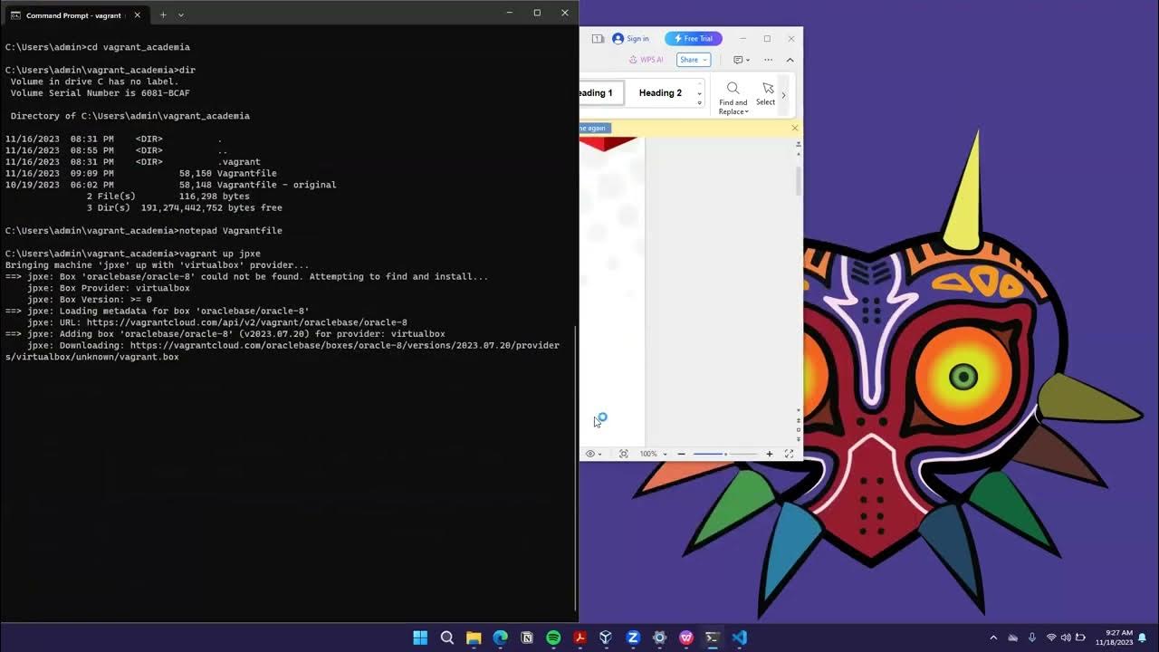
Task: Click the Free Trial button
Action: pos(694,39)
